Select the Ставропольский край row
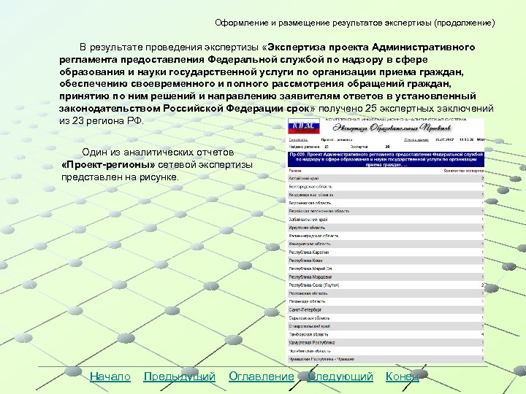The width and height of the screenshot is (526, 394). [386, 326]
